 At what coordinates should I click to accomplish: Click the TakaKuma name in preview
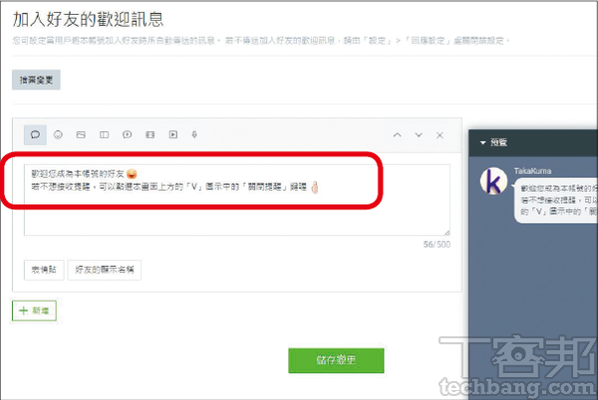click(532, 171)
